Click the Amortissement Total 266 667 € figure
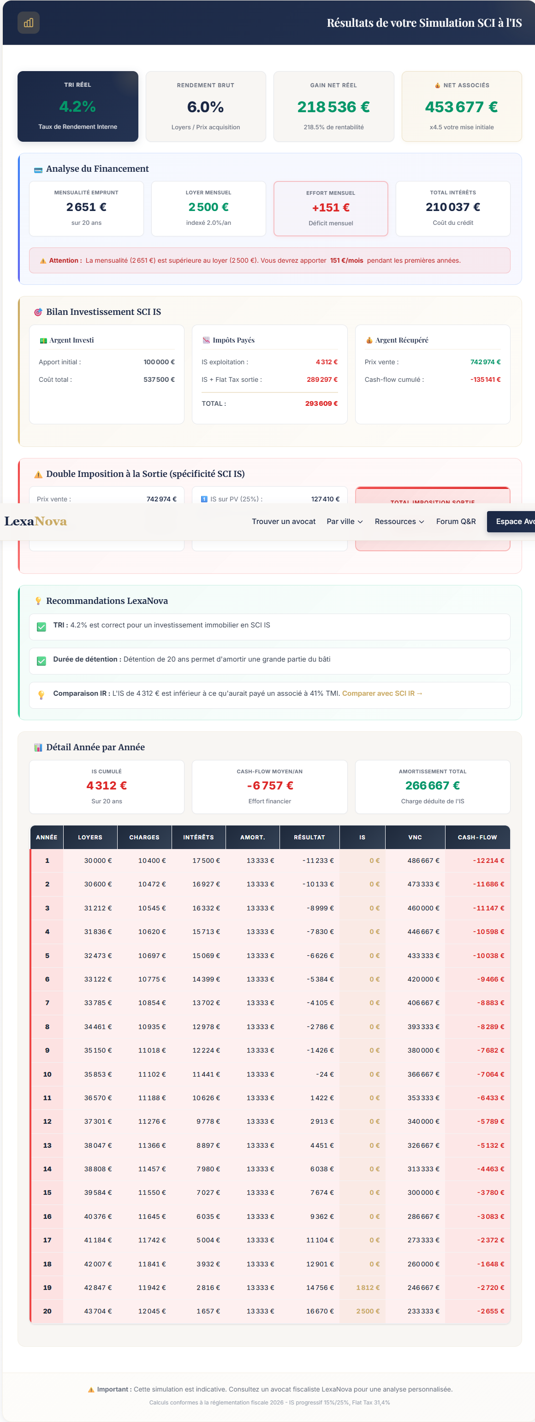Viewport: 535px width, 1422px height. coord(433,785)
